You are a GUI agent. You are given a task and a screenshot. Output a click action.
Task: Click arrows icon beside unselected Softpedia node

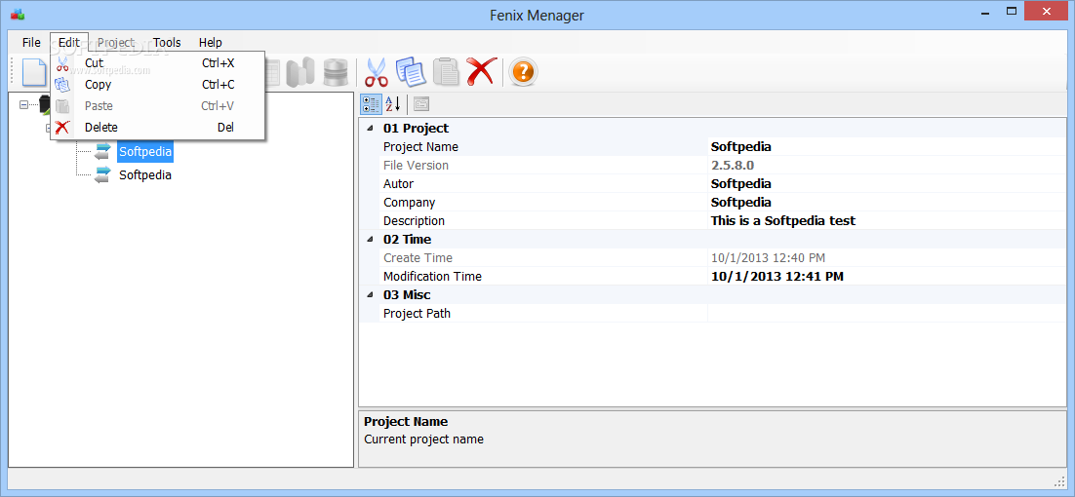click(x=102, y=174)
